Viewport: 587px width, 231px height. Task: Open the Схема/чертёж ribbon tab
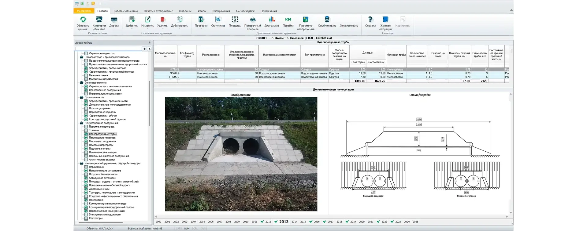tap(245, 11)
